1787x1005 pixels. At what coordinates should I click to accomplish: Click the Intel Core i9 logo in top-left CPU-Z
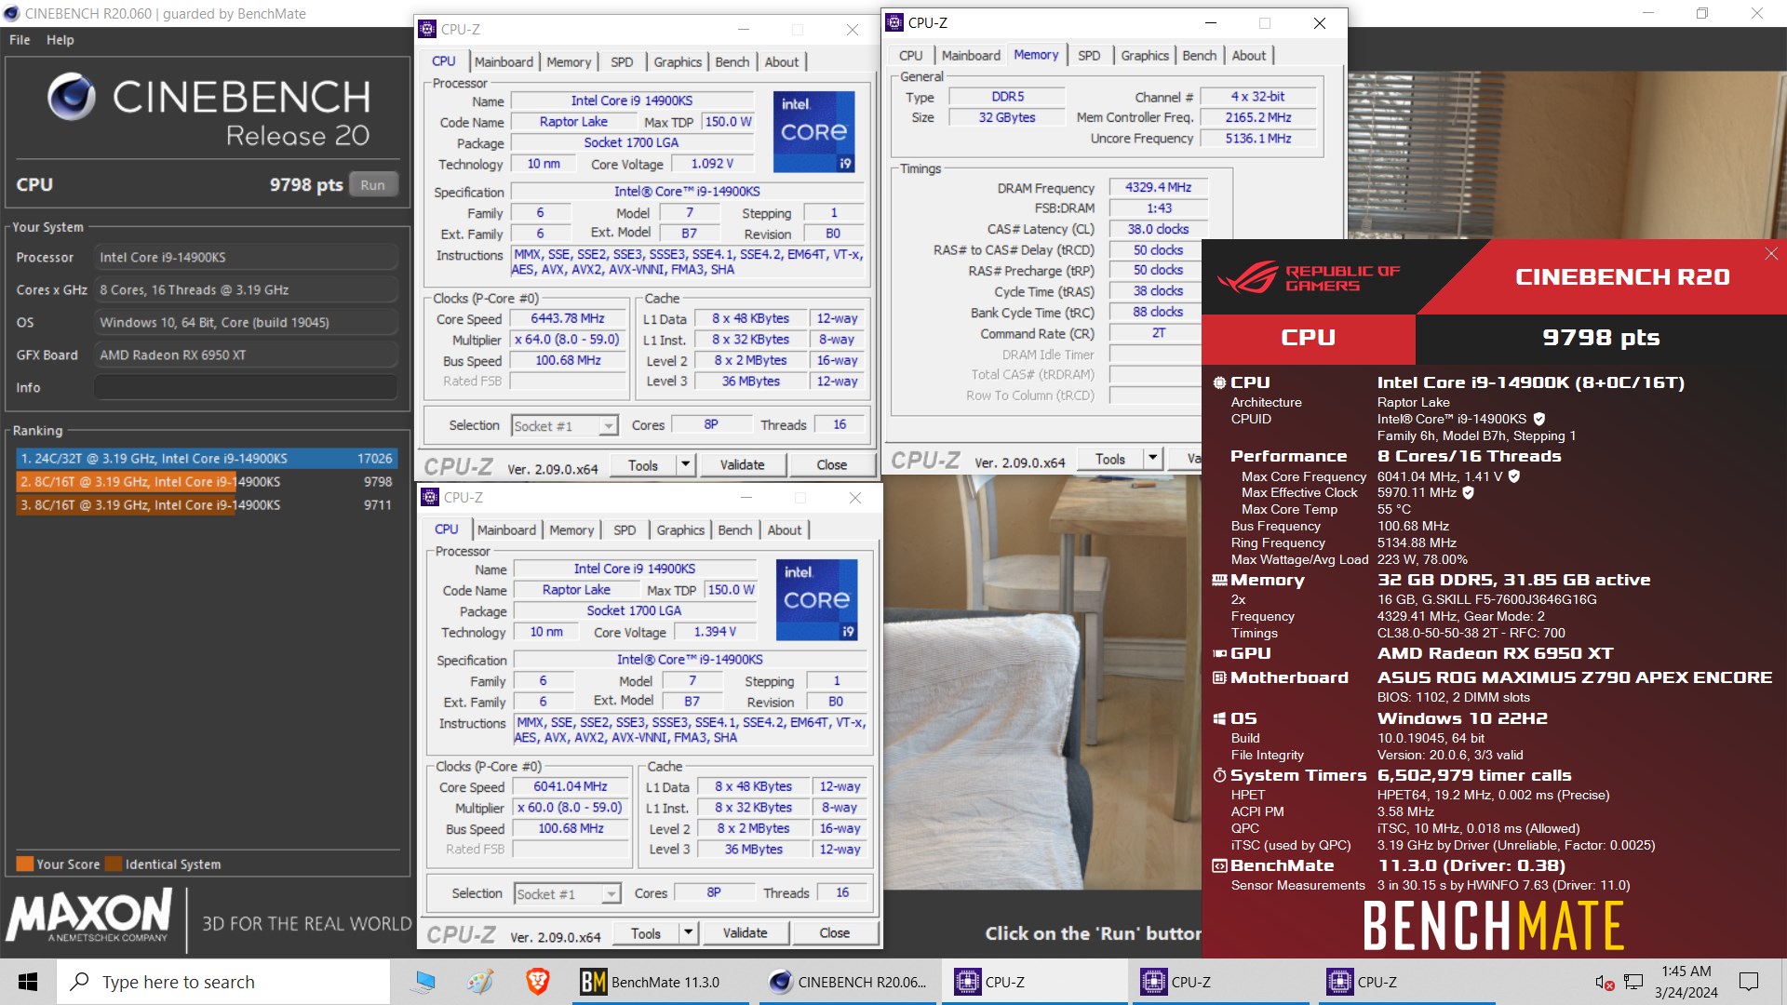(814, 131)
